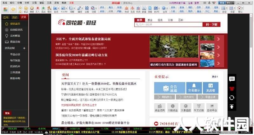Expand the 自选 dropdown arrow

(58, 8)
